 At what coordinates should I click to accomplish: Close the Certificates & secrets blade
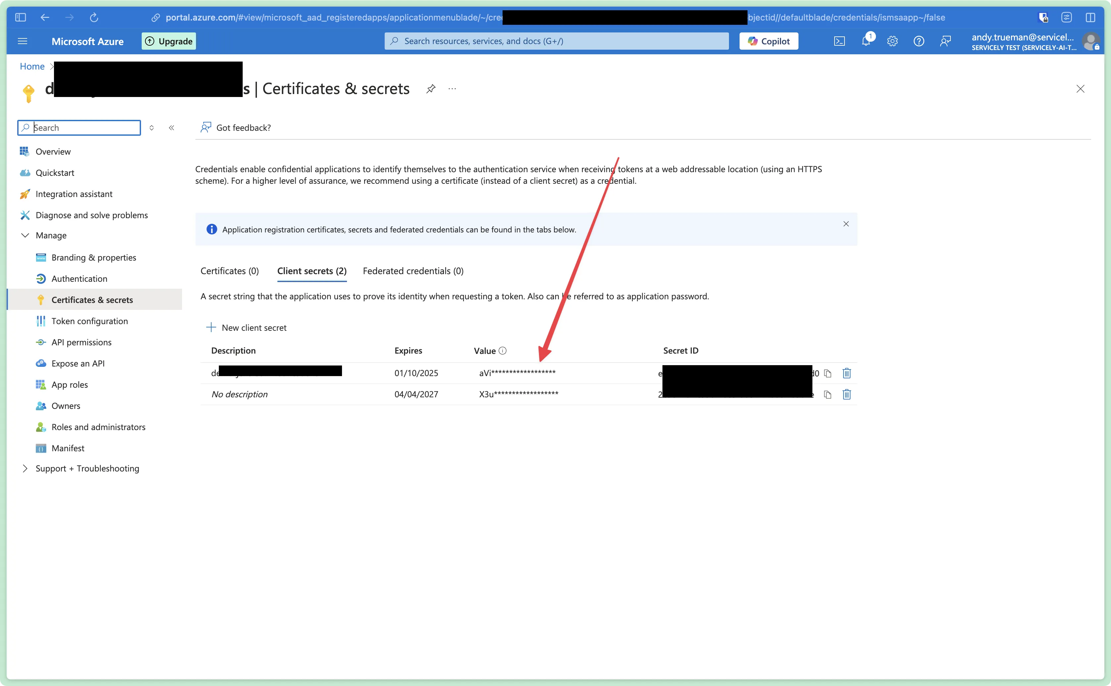point(1081,89)
